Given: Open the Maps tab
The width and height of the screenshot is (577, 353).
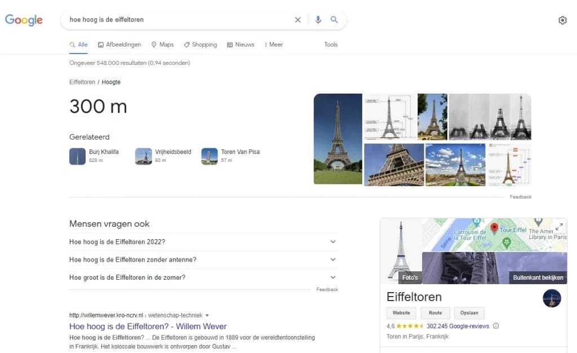Looking at the screenshot, I should [162, 45].
